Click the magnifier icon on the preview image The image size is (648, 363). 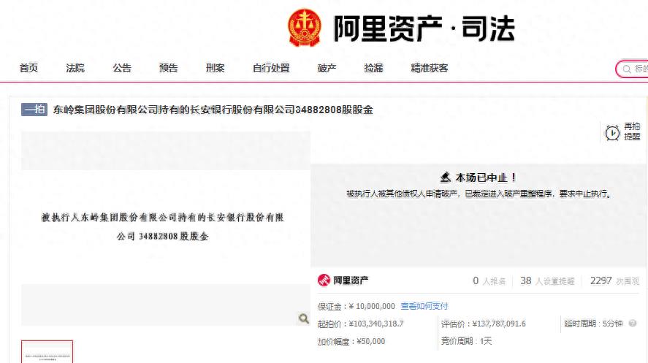(x=303, y=318)
